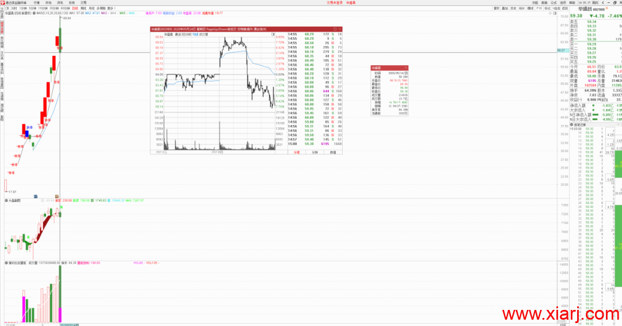Image resolution: width=622 pixels, height=326 pixels.
Task: Close the intraday popup window
Action: click(x=340, y=29)
